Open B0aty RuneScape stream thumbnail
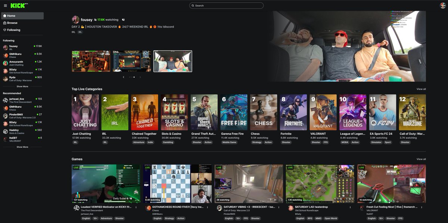Screen dimensions: 448x223 (x=320, y=184)
